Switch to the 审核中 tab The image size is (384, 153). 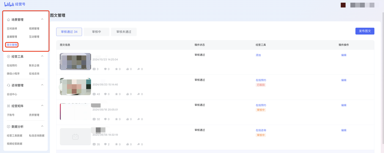pos(96,32)
